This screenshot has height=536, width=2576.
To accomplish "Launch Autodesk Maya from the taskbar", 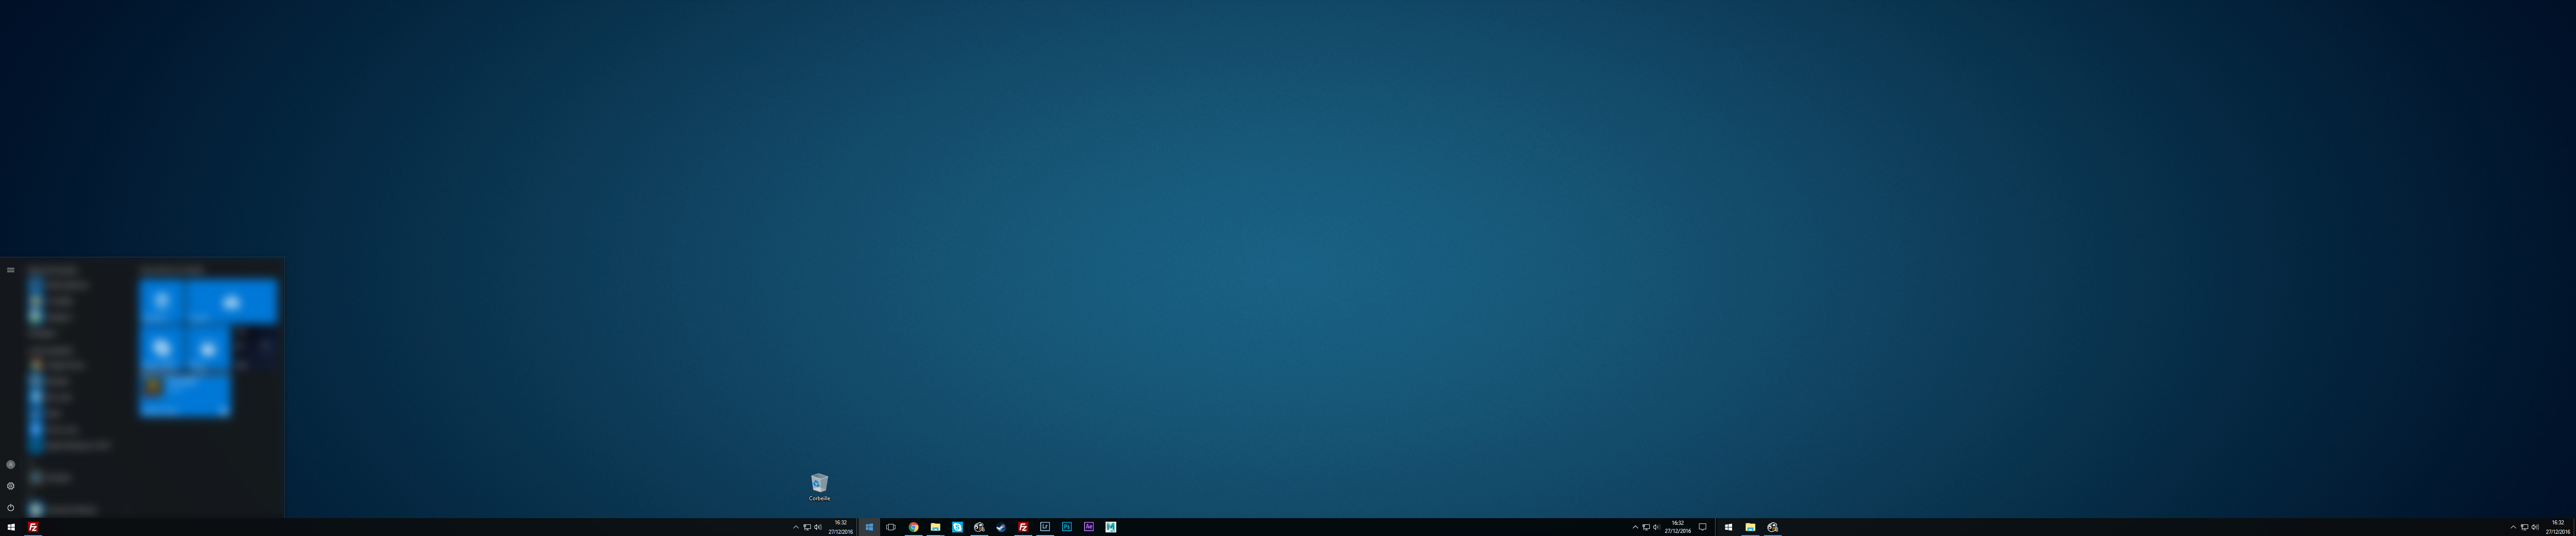I will coord(1111,527).
